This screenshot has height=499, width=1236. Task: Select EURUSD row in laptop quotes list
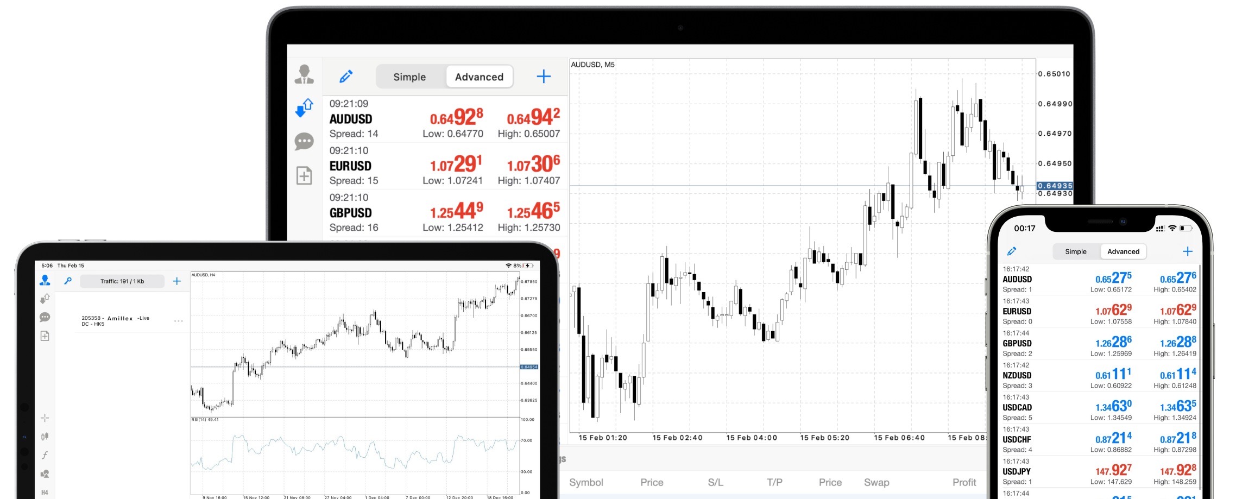[x=445, y=166]
